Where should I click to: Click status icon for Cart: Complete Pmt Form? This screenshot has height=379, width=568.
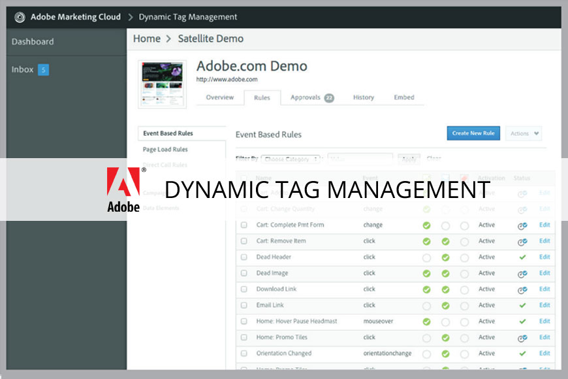coord(522,225)
